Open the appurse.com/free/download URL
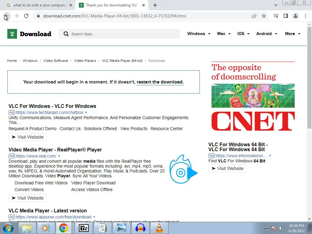The height and width of the screenshot is (234, 312). [54, 217]
